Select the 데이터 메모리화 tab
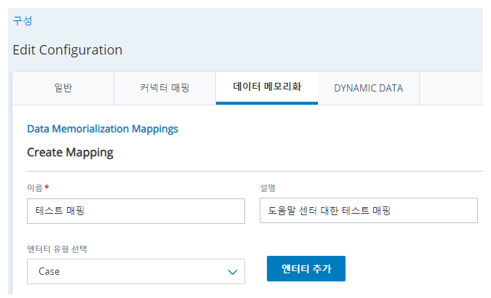This screenshot has width=491, height=298. [x=267, y=88]
